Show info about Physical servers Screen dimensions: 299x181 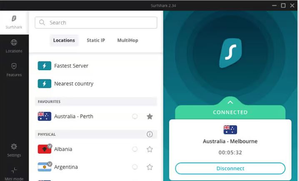pos(149,134)
